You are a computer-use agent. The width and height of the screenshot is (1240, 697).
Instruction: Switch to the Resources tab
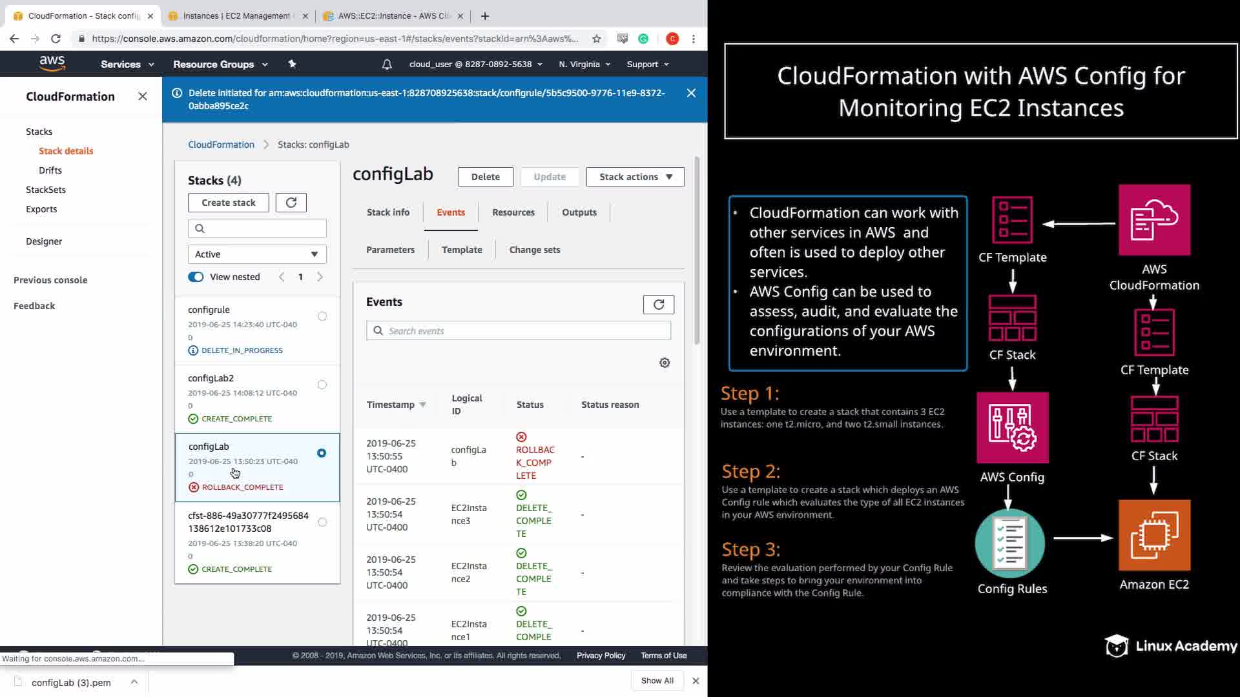click(x=513, y=212)
